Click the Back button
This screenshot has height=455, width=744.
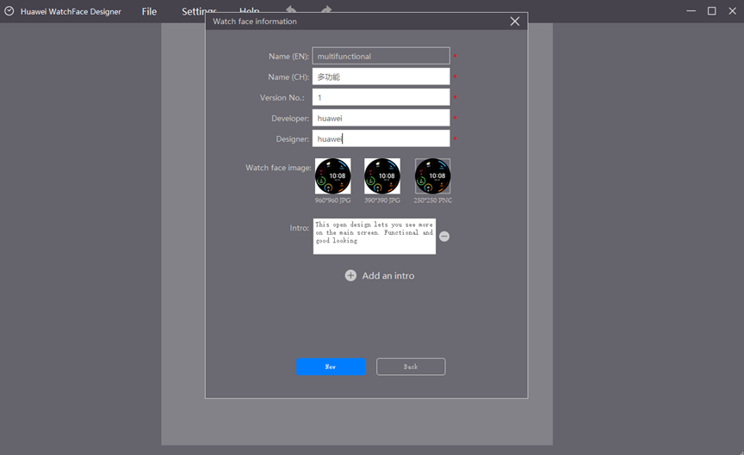(x=411, y=367)
